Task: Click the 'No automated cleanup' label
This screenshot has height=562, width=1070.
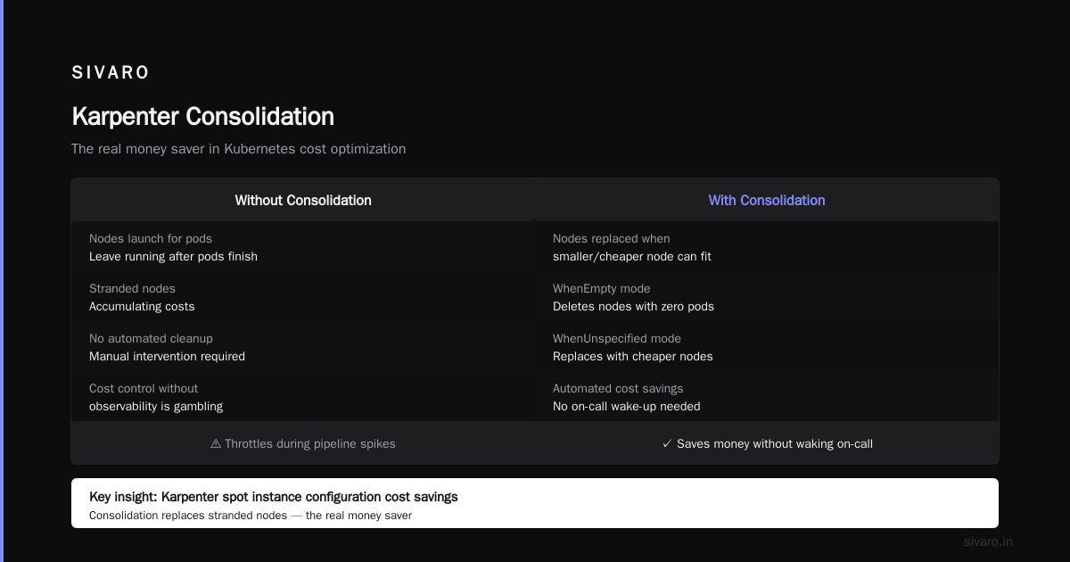Action: tap(151, 339)
